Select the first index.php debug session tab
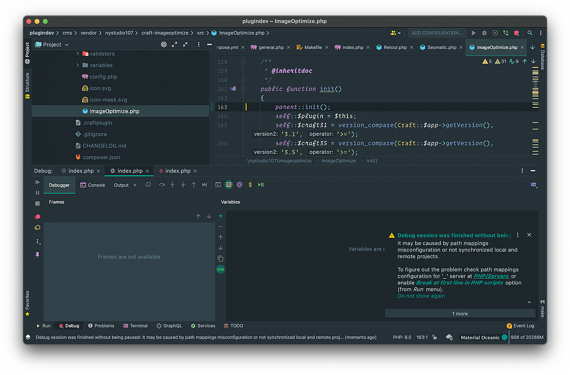 pos(81,171)
